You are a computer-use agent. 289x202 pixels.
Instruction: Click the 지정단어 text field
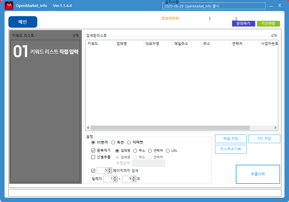coord(148,163)
